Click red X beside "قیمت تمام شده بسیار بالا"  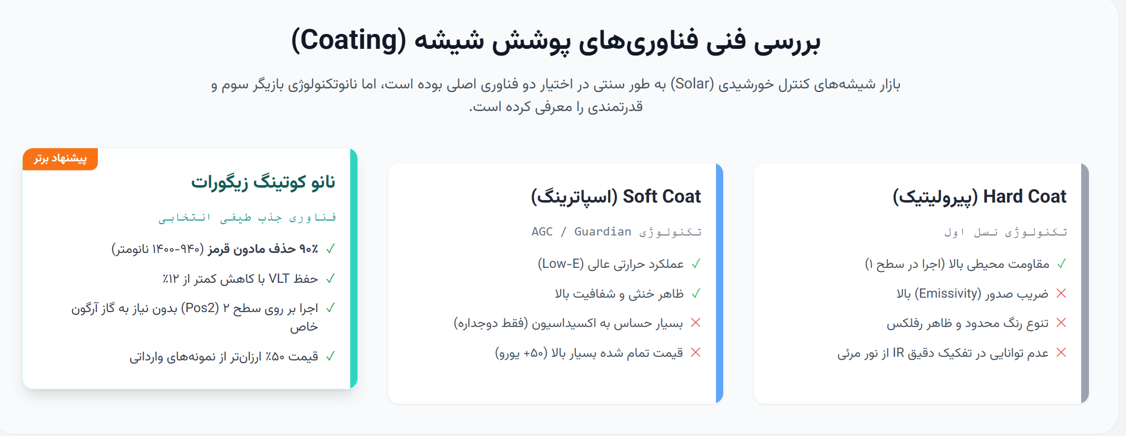696,353
